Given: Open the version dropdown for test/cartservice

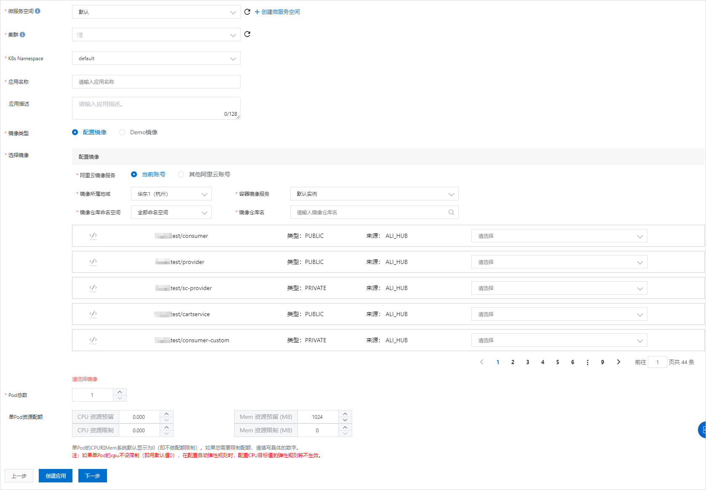Looking at the screenshot, I should [x=559, y=314].
